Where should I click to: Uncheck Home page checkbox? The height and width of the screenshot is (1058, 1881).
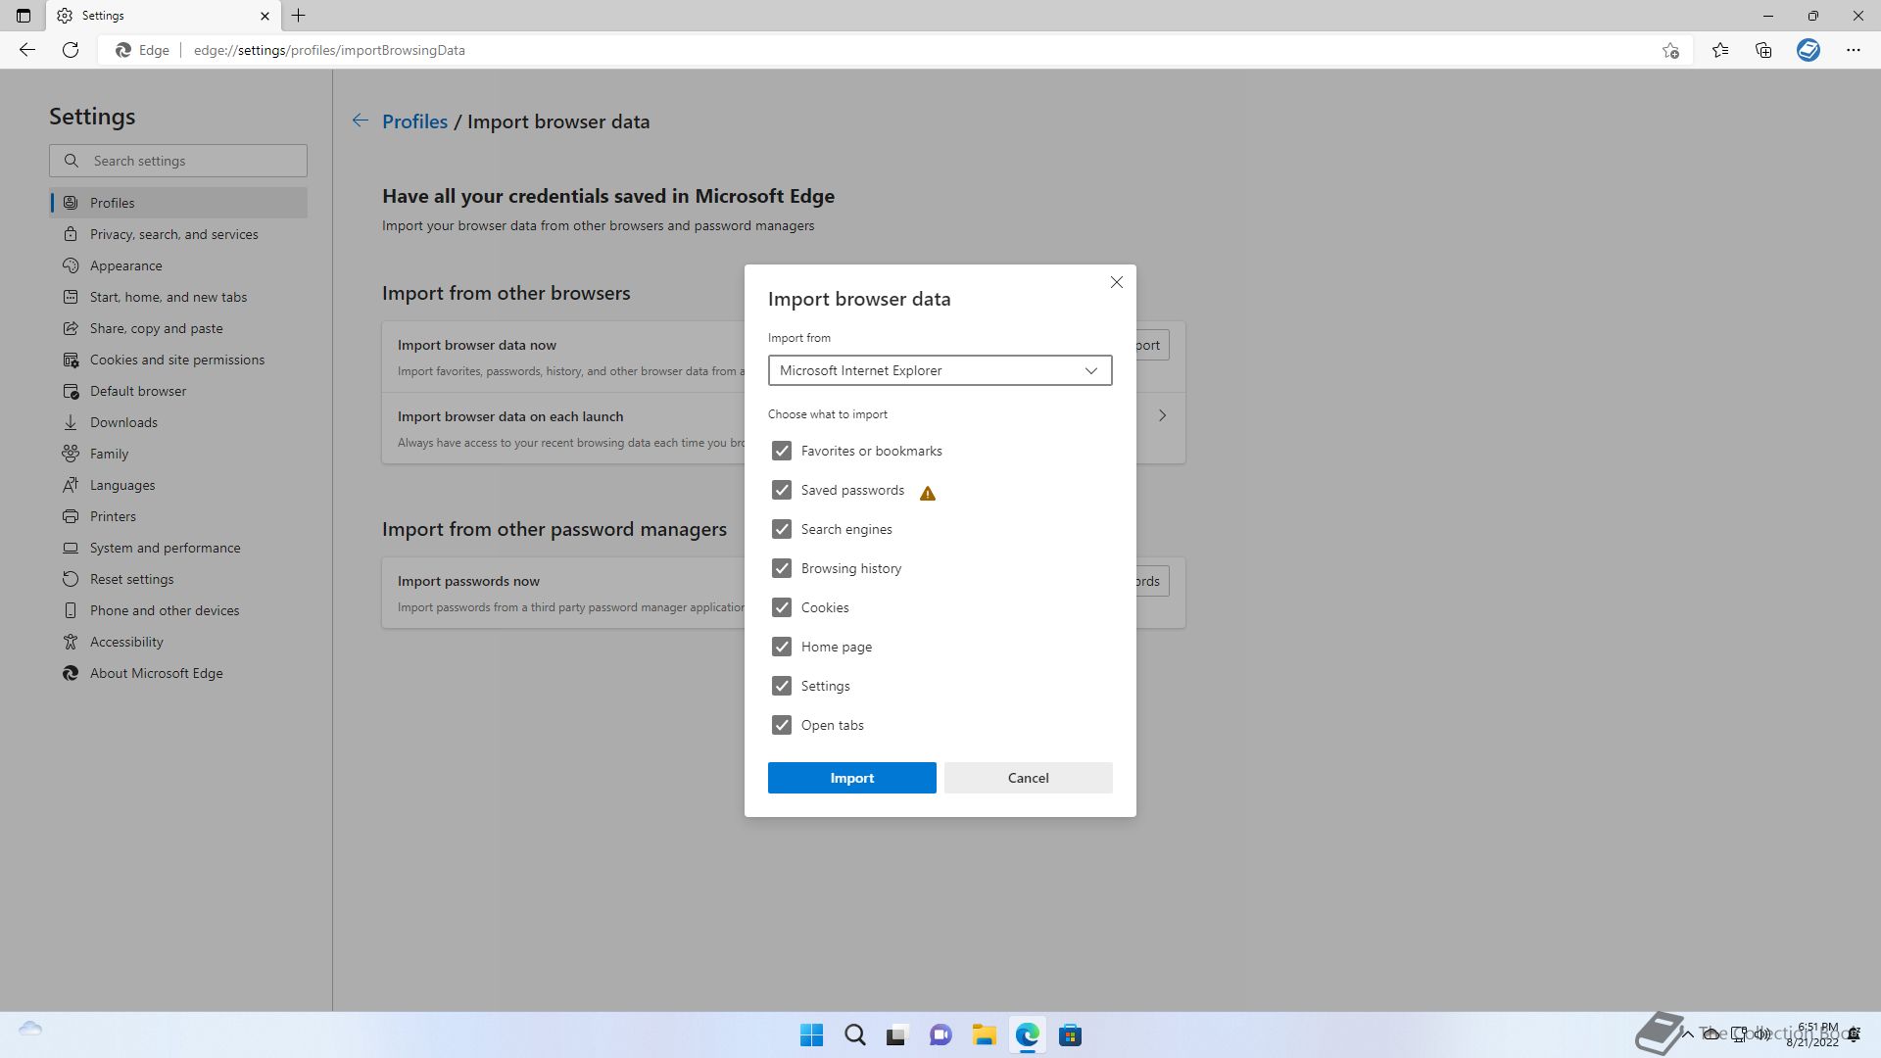(x=782, y=647)
